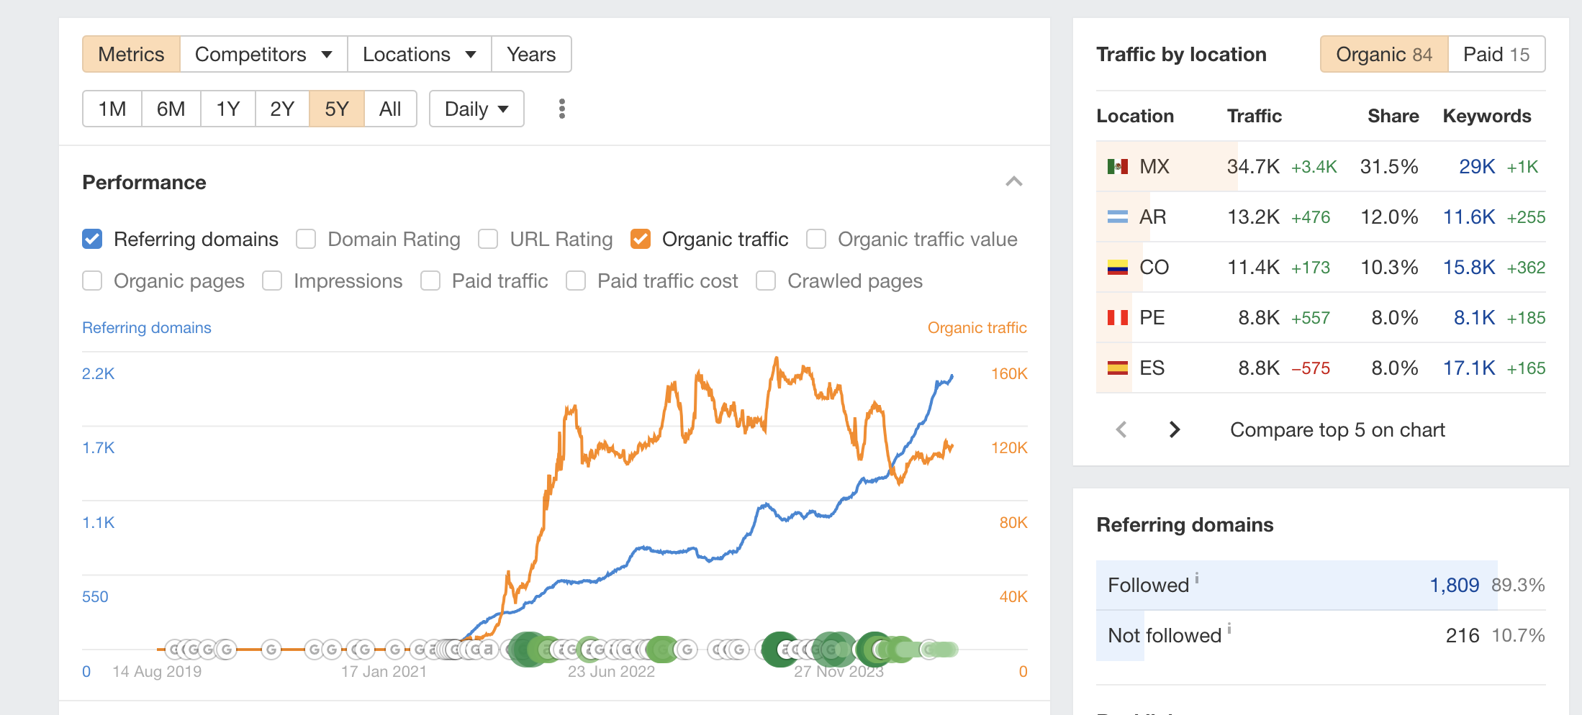Viewport: 1582px width, 715px height.
Task: Click the Spain flag icon
Action: pyautogui.click(x=1117, y=368)
